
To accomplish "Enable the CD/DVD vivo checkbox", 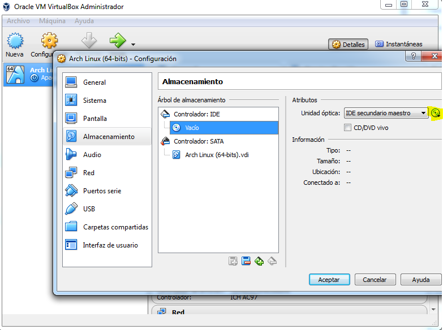I will (348, 128).
